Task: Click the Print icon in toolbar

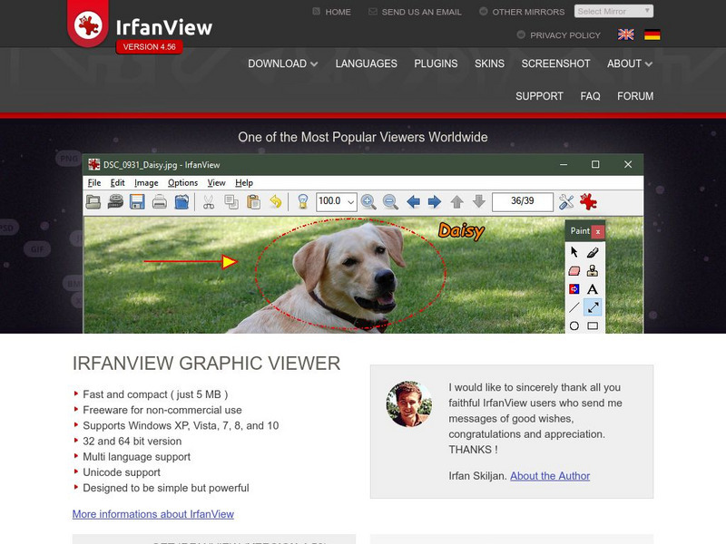Action: point(160,201)
